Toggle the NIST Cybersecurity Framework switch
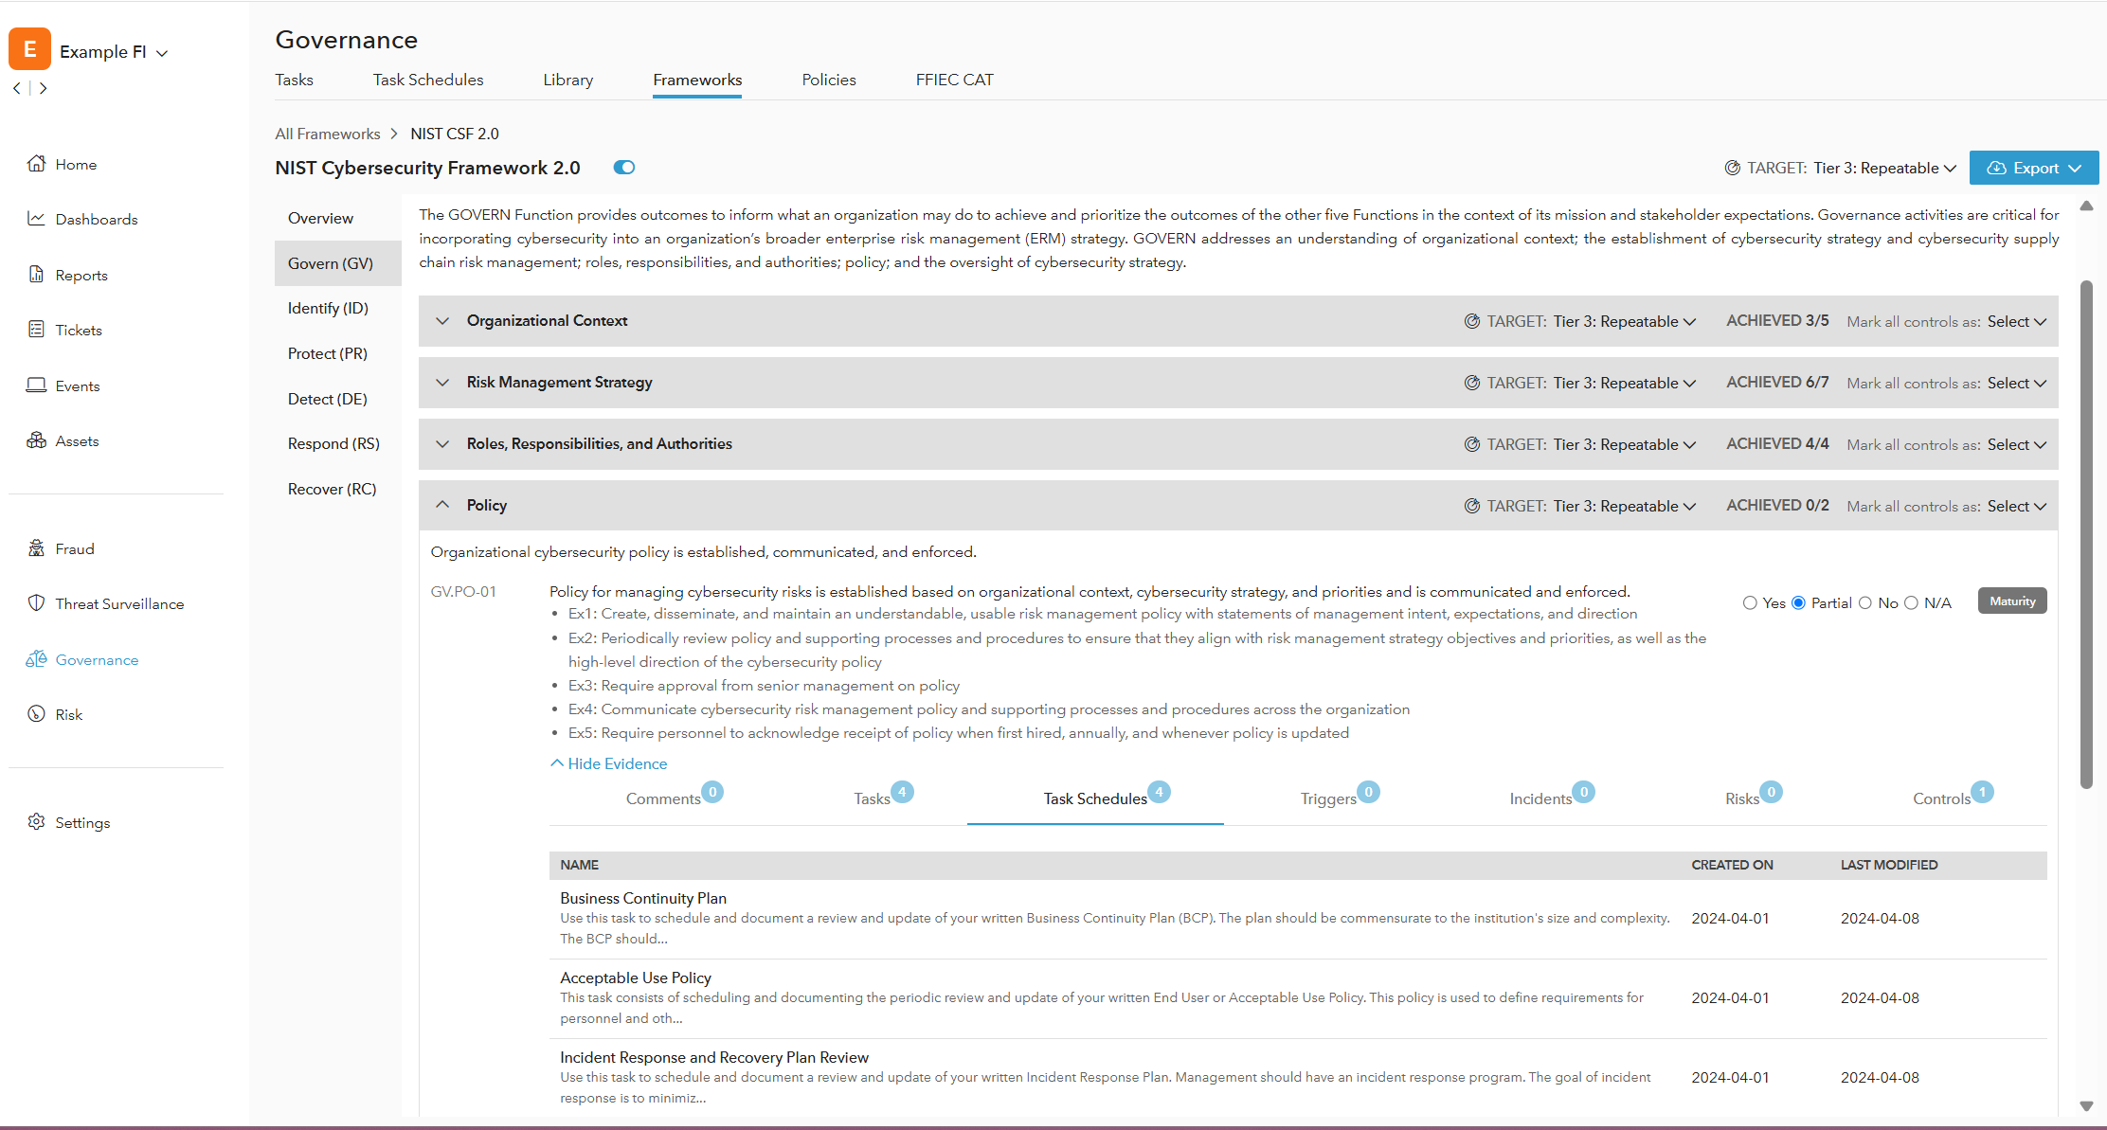2107x1130 pixels. coord(623,168)
